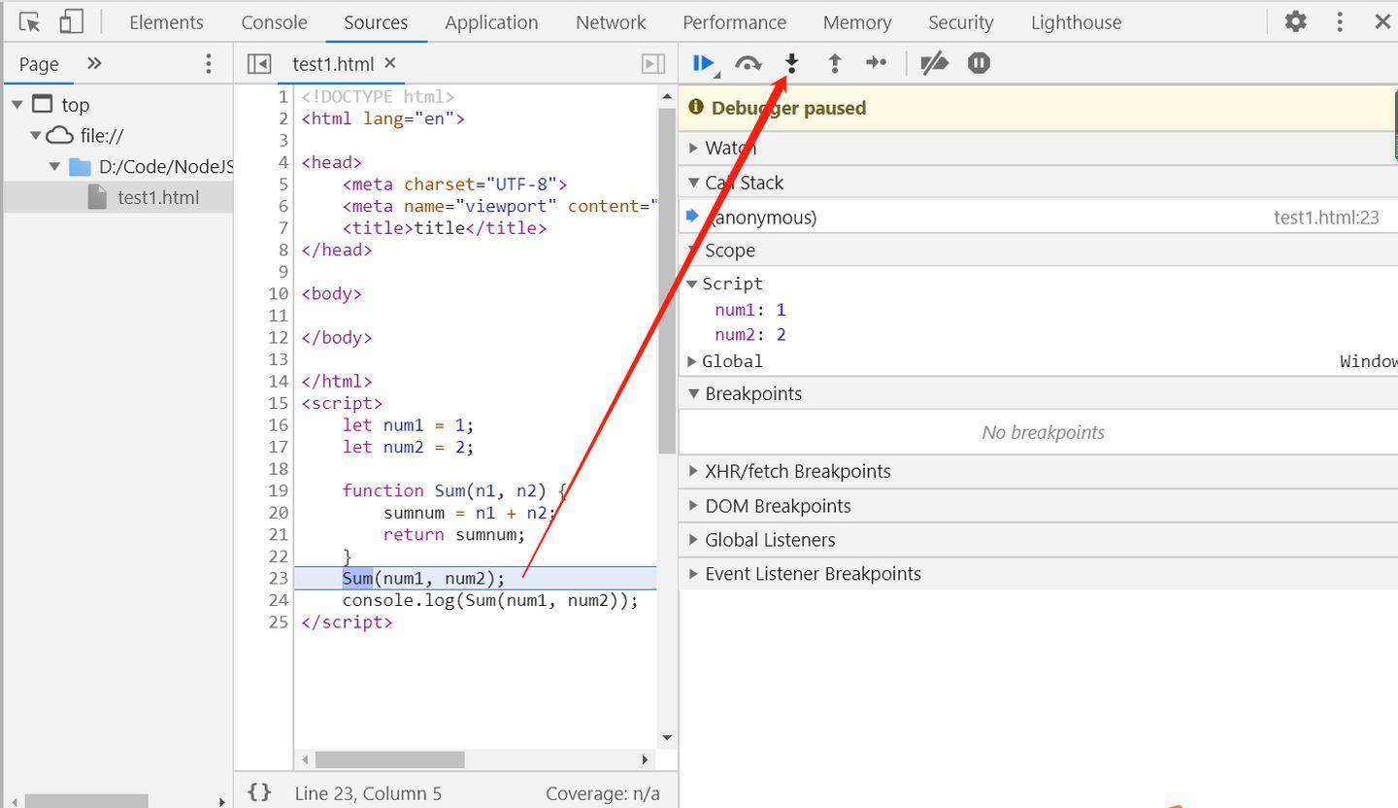The width and height of the screenshot is (1398, 808).
Task: Open the Page navigator three-dot menu
Action: [208, 64]
